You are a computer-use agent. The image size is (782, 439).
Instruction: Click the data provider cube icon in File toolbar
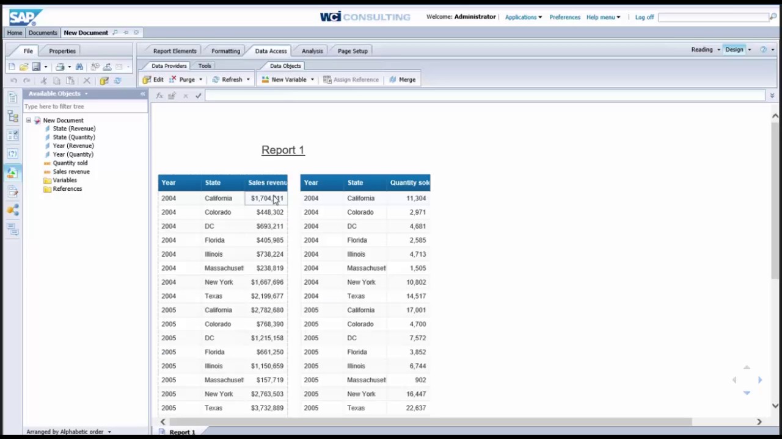point(104,80)
